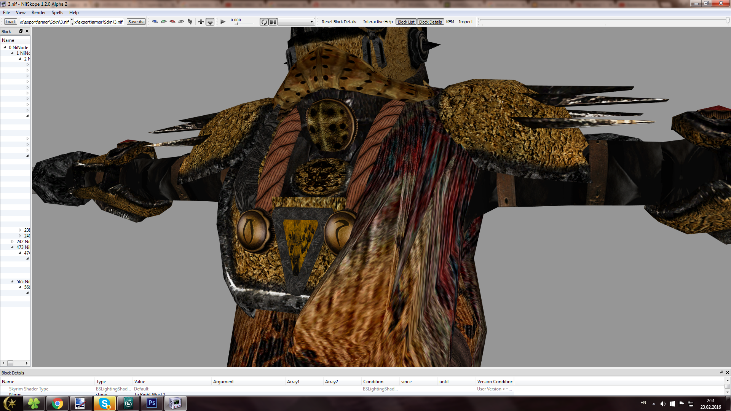The width and height of the screenshot is (731, 411).
Task: Collapse the 565 NiNode tree item
Action: click(x=12, y=282)
